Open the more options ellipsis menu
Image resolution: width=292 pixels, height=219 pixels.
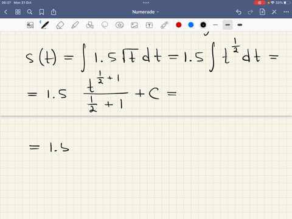click(x=286, y=12)
